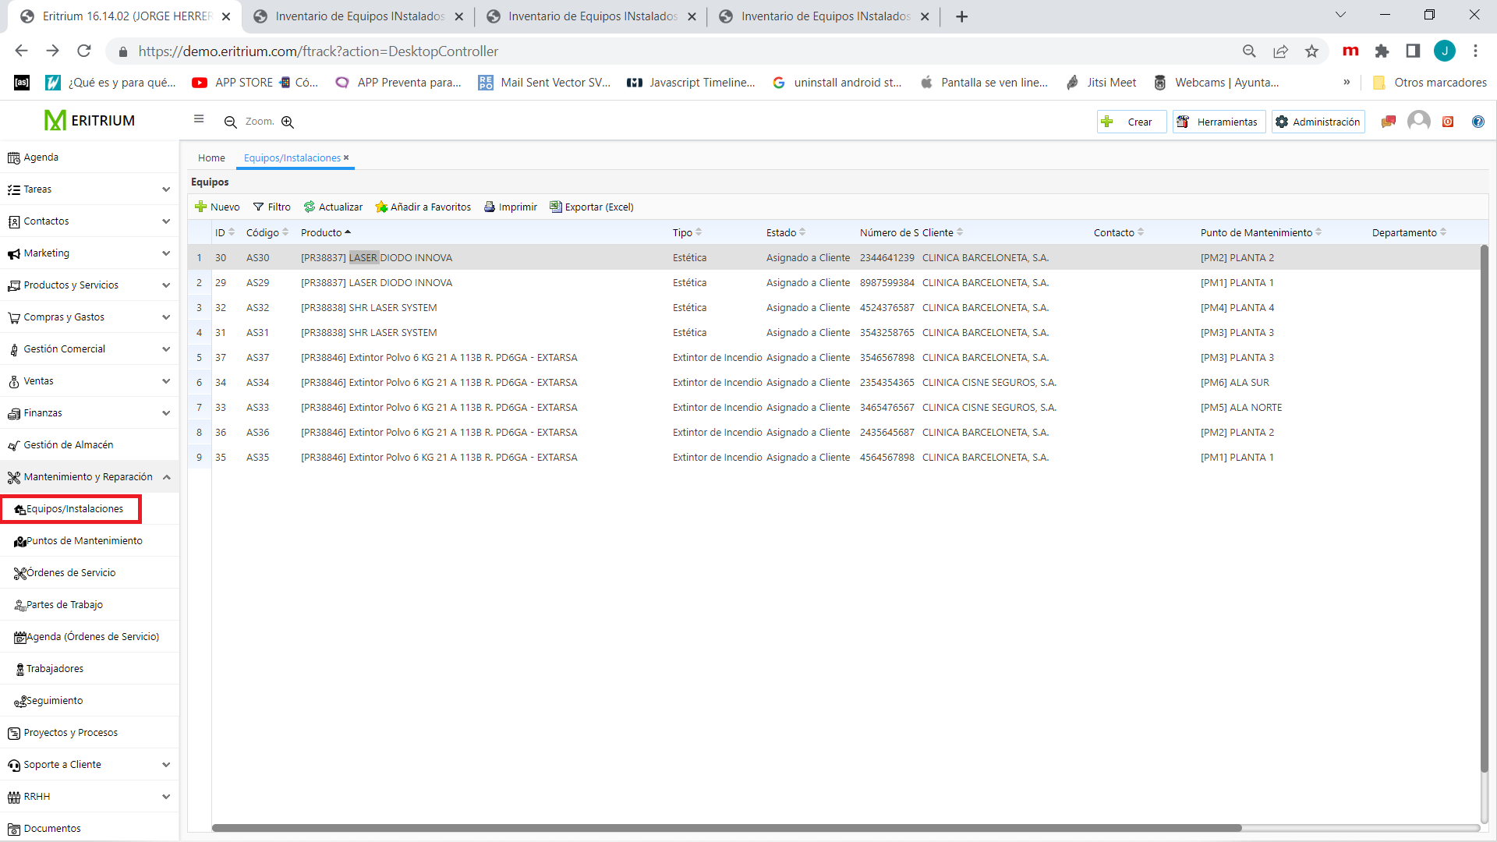
Task: Open Jitsi Meet bookmark
Action: point(1101,83)
